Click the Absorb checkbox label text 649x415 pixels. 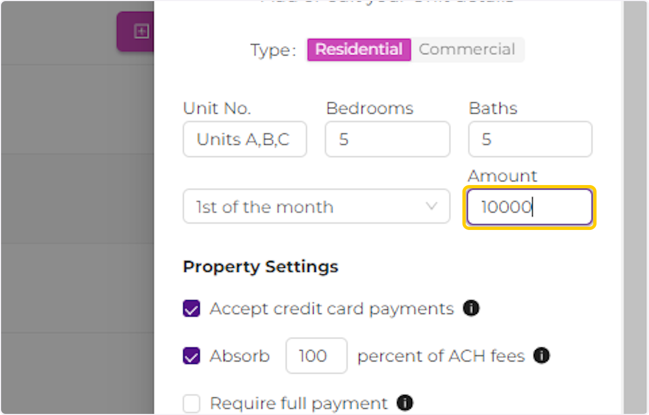click(x=240, y=355)
